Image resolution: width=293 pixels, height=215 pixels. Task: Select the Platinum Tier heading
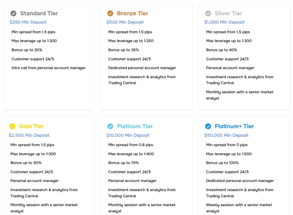coord(135,126)
